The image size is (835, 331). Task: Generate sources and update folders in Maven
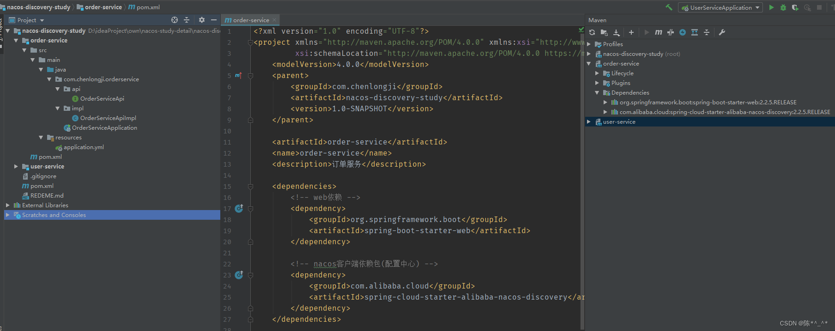click(604, 32)
